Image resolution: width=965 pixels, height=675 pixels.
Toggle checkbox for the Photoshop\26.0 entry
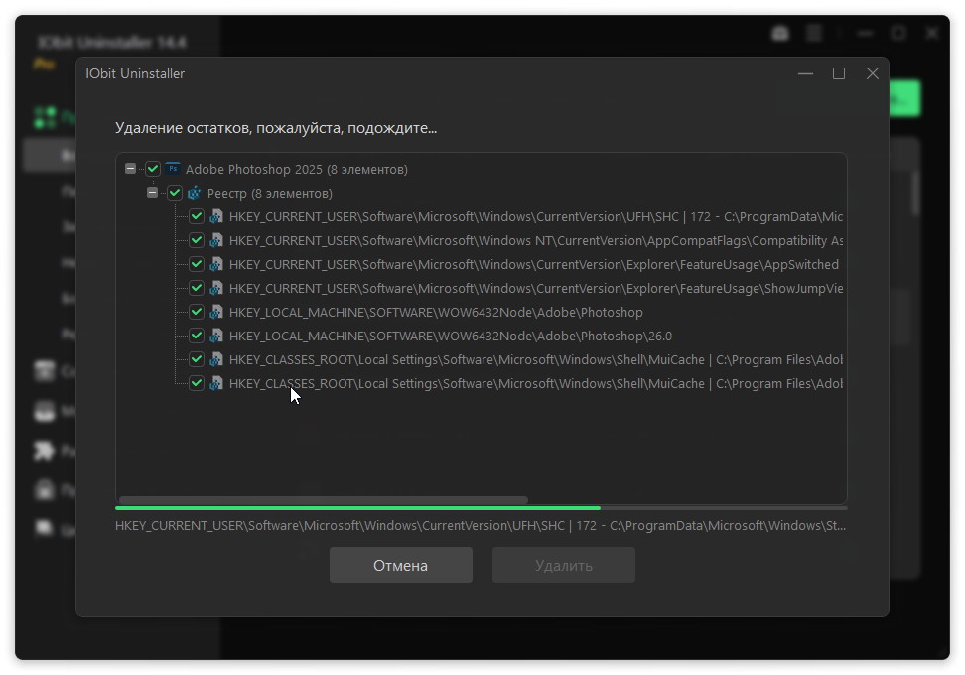click(x=197, y=336)
